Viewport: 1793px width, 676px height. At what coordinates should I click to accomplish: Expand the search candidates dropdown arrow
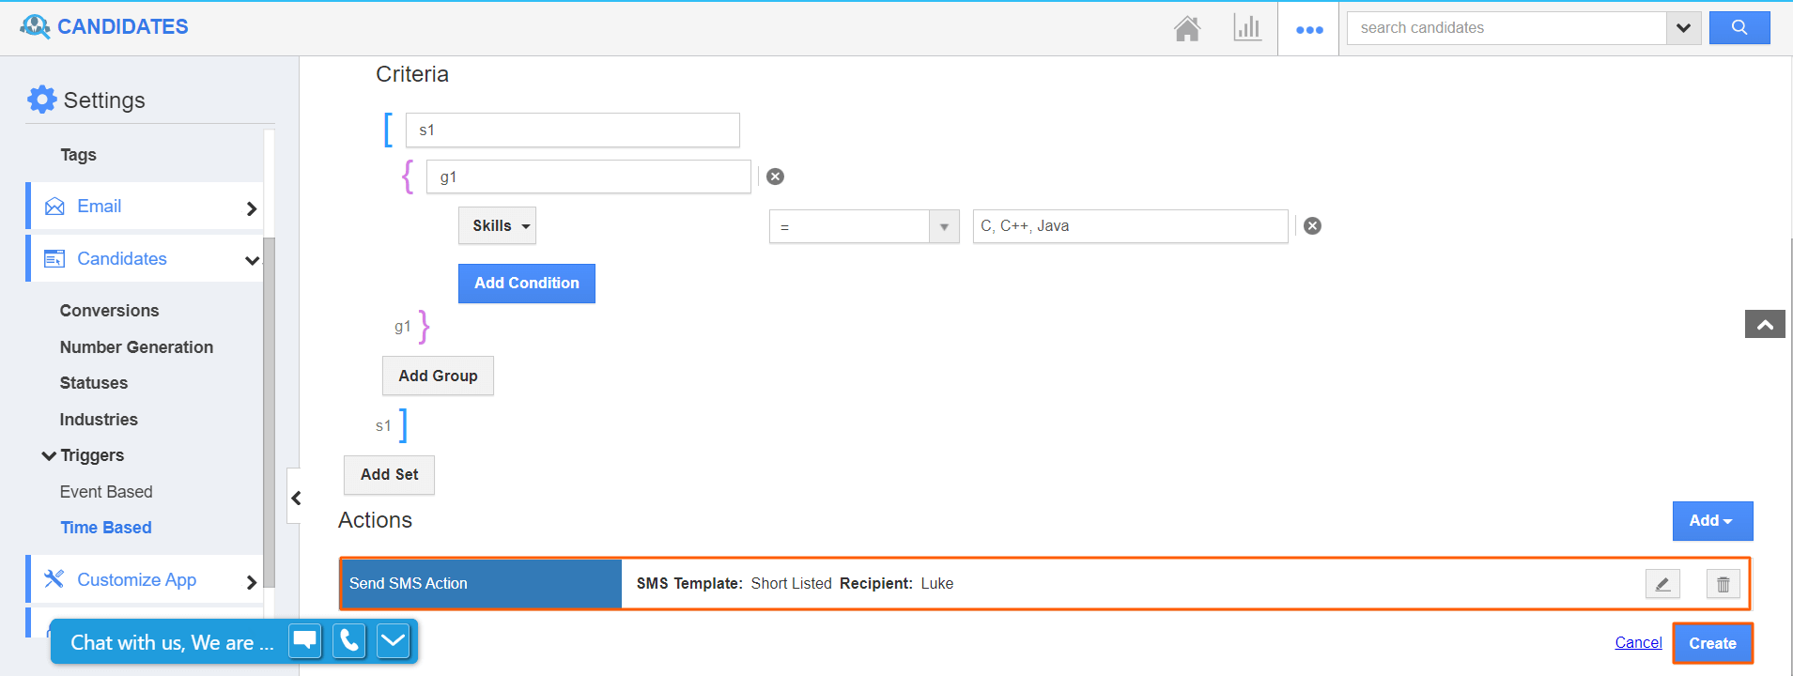1683,28
